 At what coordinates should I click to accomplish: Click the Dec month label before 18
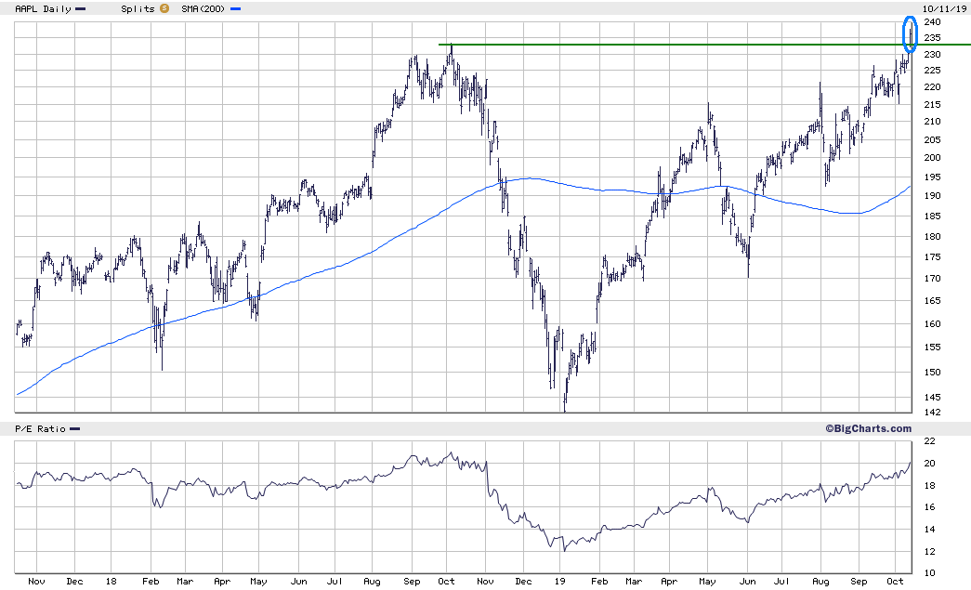tap(74, 582)
